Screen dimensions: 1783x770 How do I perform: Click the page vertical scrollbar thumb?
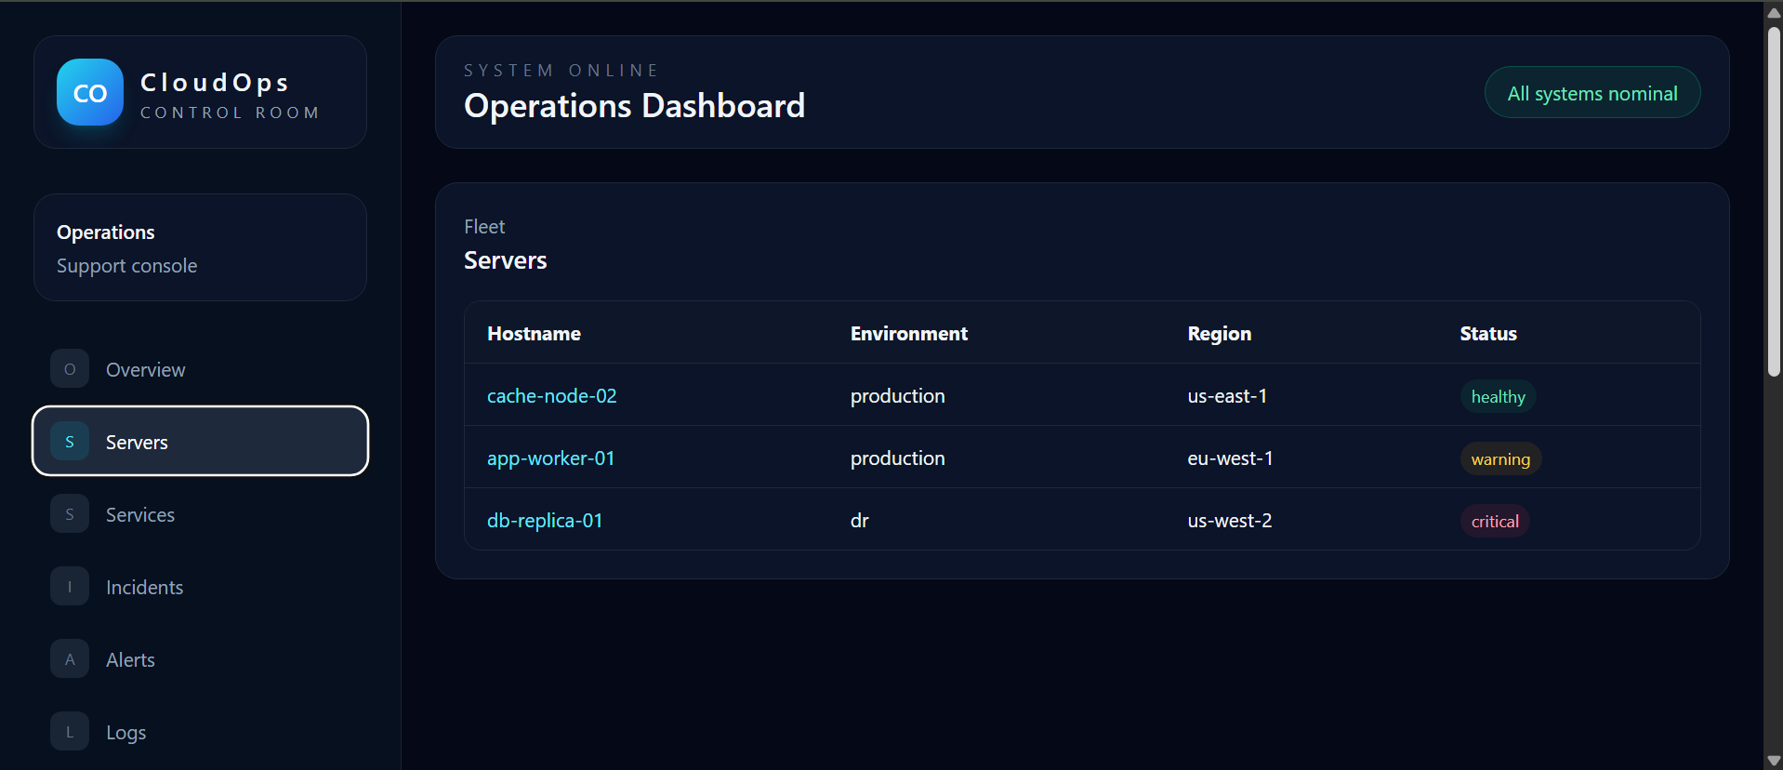[1774, 200]
